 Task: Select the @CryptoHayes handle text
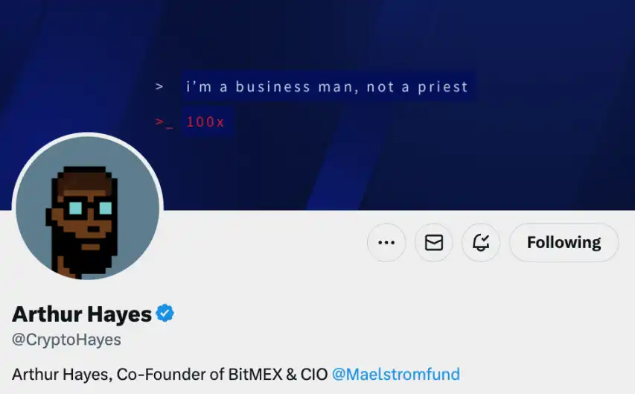point(66,340)
